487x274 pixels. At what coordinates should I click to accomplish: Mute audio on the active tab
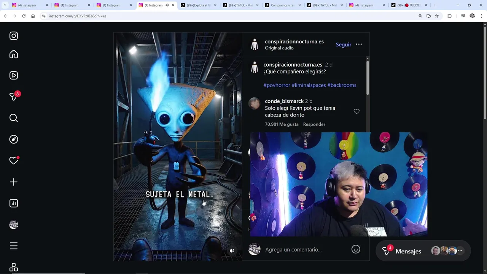pos(167,5)
